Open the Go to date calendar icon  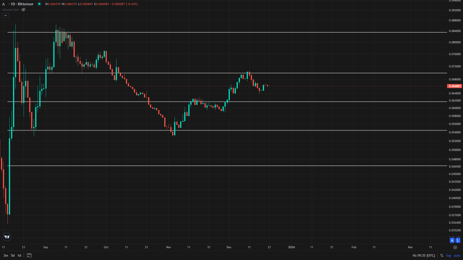click(29, 255)
